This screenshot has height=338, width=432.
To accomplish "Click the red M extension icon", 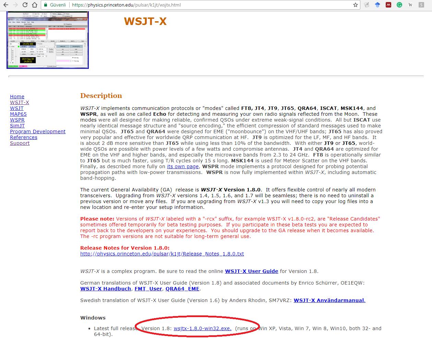I will pos(388,5).
